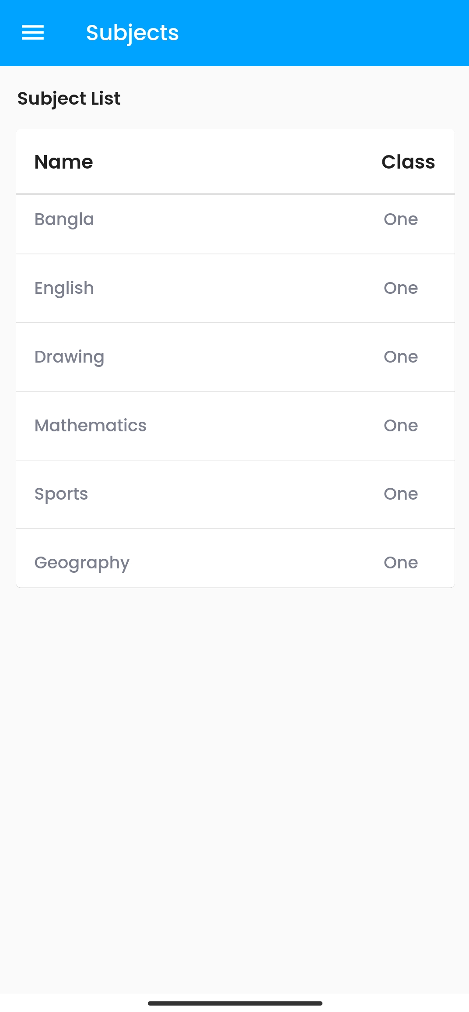Click the Class column header

coord(408,162)
